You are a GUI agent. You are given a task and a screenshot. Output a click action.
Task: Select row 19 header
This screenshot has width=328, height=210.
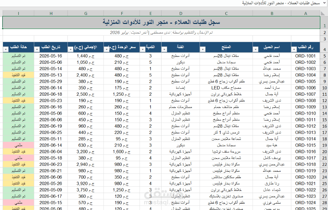pyautogui.click(x=324, y=145)
